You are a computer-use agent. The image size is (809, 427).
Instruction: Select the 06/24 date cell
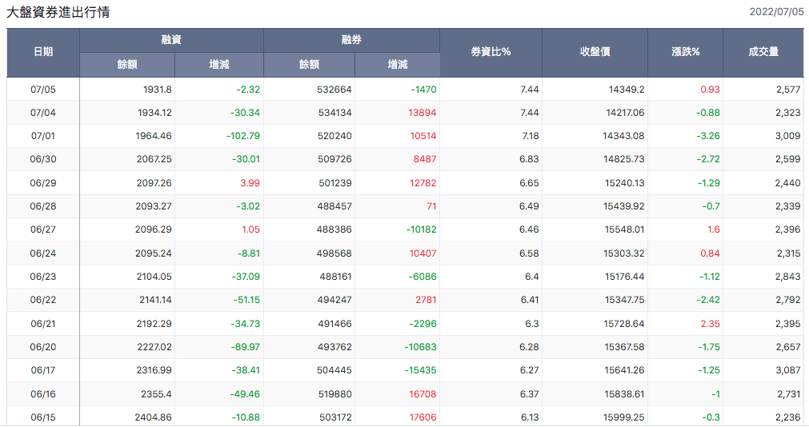coord(43,253)
